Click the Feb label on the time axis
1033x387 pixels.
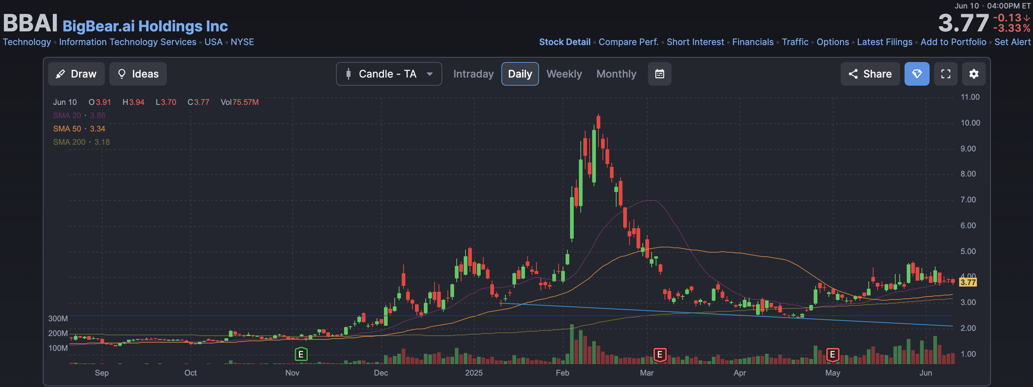point(562,373)
